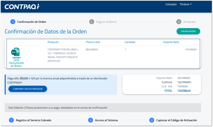Image resolution: width=213 pixels, height=127 pixels.
Task: Click the CONTPAQi CFDI EN LÍNEA+ product description
Action: coord(63,55)
